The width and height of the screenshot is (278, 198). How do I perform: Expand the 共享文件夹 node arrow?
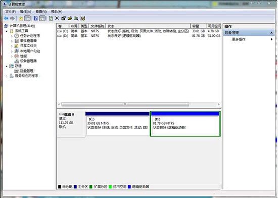(x=12, y=46)
